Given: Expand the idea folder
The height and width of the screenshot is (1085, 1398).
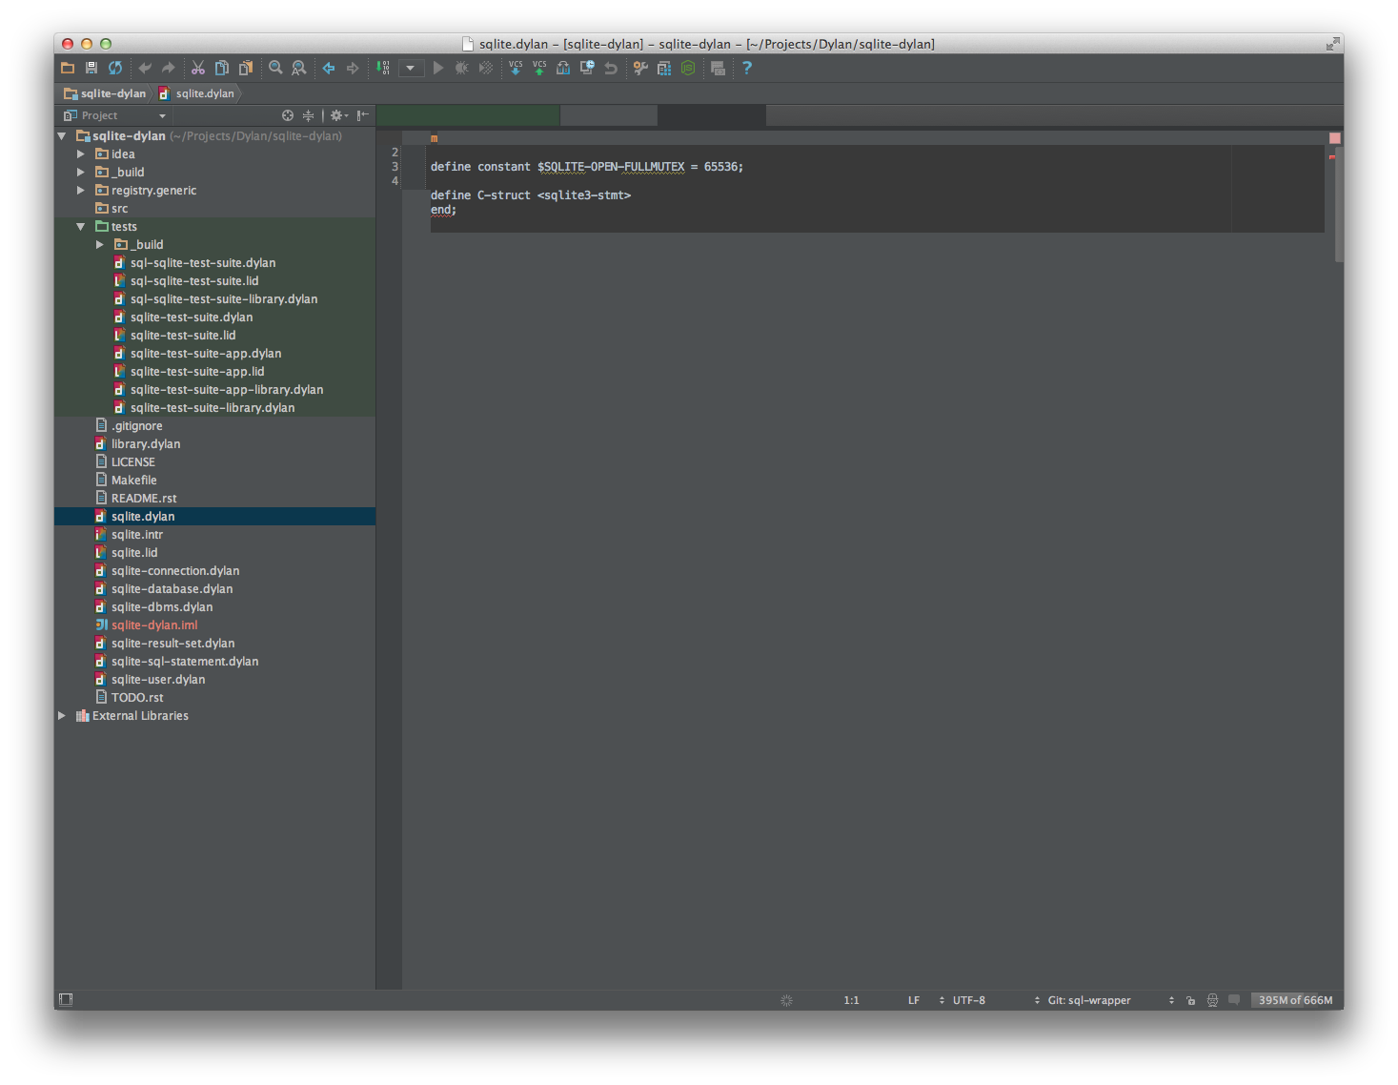Looking at the screenshot, I should point(81,154).
